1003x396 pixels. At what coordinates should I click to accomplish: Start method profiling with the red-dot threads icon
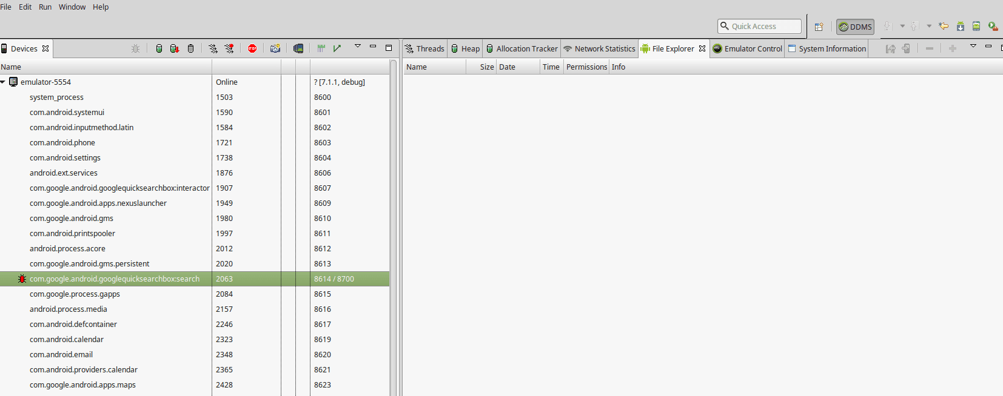click(x=229, y=48)
